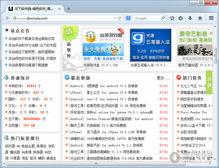The image size is (219, 168).
Task: Bookmark this page with the star icon
Action: pyautogui.click(x=172, y=18)
